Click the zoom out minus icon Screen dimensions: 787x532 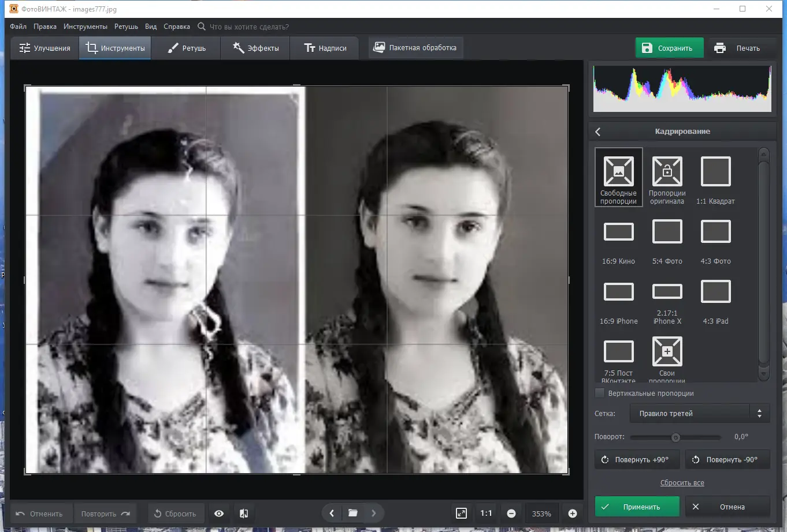coord(511,514)
